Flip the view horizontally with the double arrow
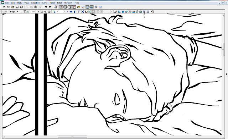 click(x=71, y=12)
